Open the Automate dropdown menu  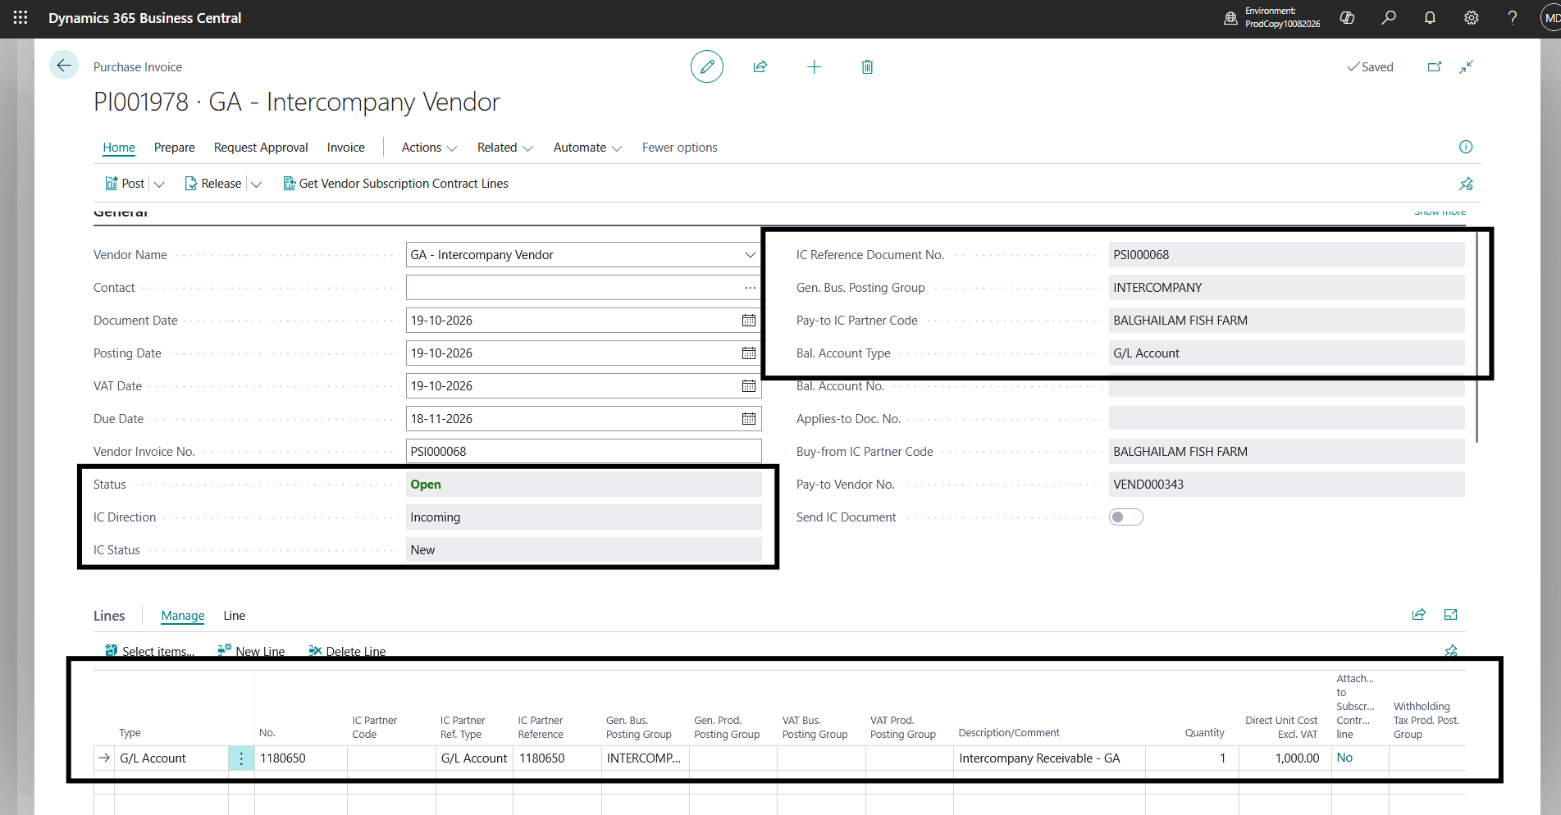point(587,148)
